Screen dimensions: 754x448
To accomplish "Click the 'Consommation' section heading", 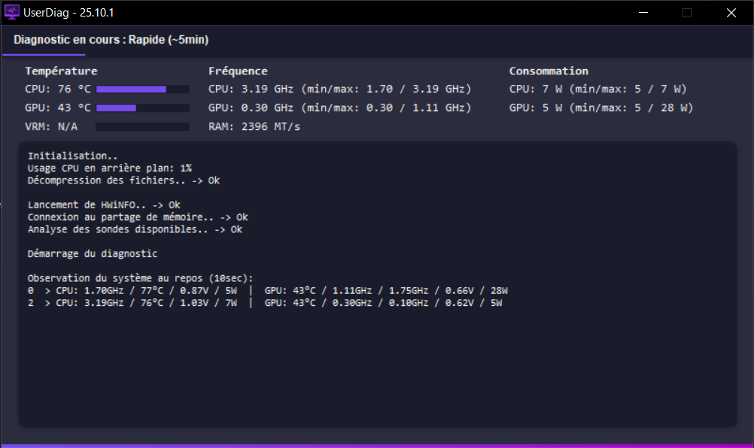I will point(549,71).
